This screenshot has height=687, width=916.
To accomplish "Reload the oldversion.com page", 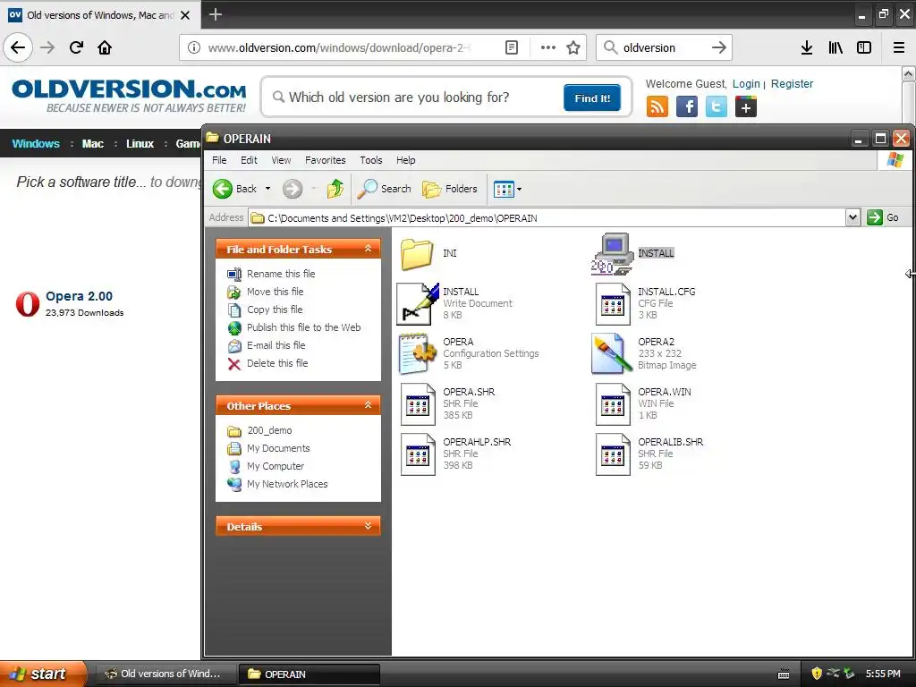I will [x=76, y=47].
